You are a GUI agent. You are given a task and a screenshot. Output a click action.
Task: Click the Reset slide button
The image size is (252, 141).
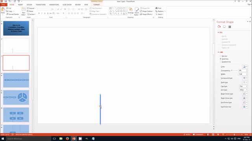click(30, 11)
